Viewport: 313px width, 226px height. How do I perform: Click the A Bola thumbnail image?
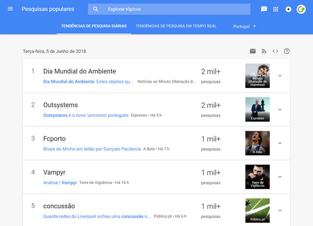point(258,143)
